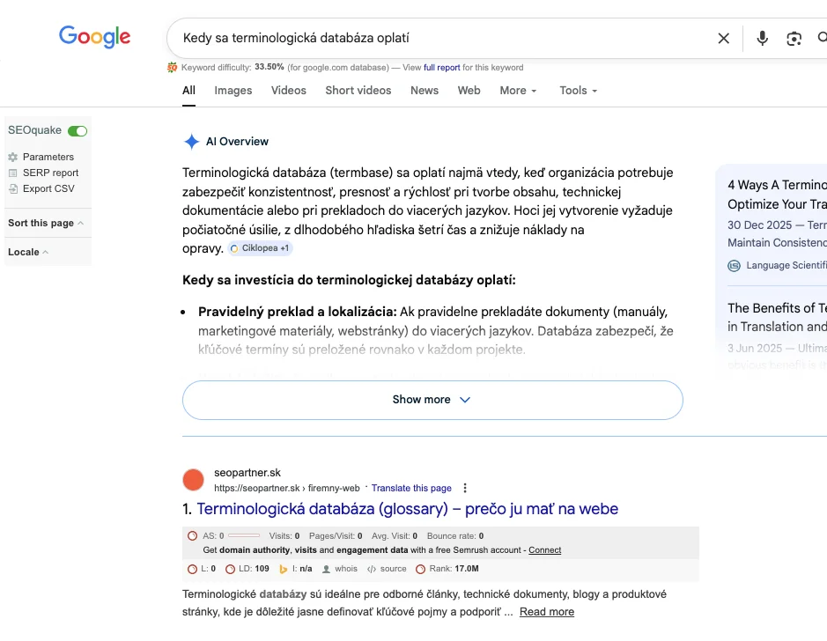Open the SEOquake SERP report

pyautogui.click(x=50, y=173)
